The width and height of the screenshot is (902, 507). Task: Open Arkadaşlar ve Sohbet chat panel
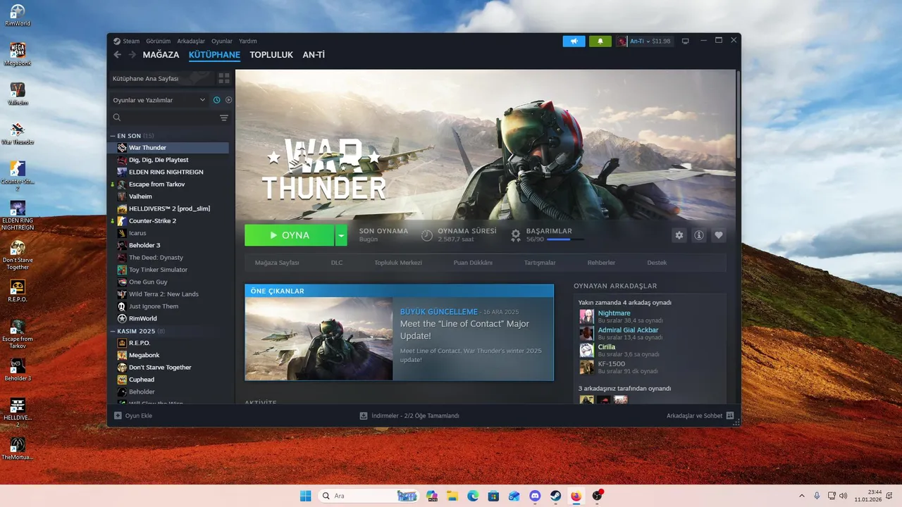700,415
